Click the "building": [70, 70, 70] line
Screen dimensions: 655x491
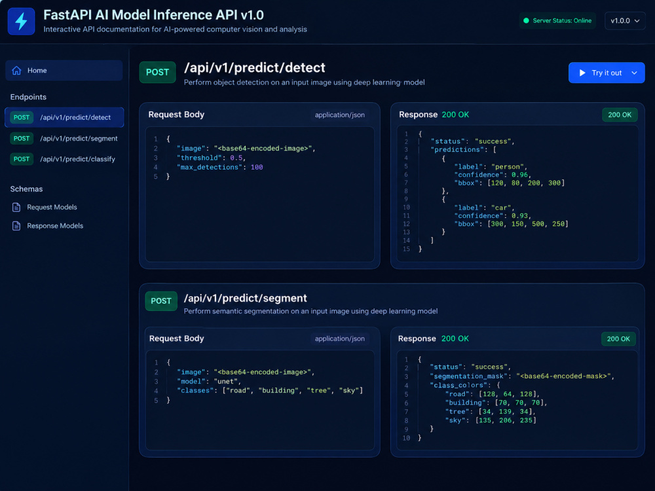pos(496,403)
